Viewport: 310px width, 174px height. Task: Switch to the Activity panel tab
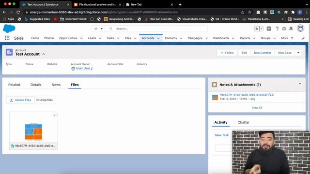pyautogui.click(x=221, y=122)
